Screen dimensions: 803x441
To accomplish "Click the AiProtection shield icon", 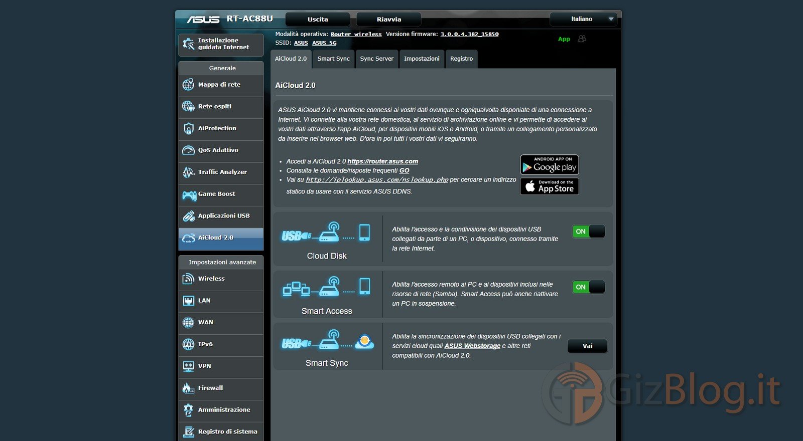I will click(x=188, y=128).
